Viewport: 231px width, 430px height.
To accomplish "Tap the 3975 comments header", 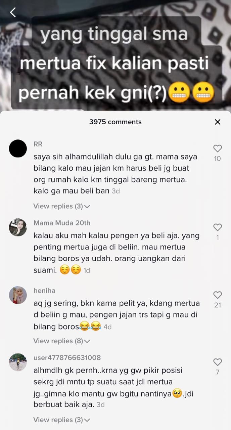I will (x=115, y=122).
